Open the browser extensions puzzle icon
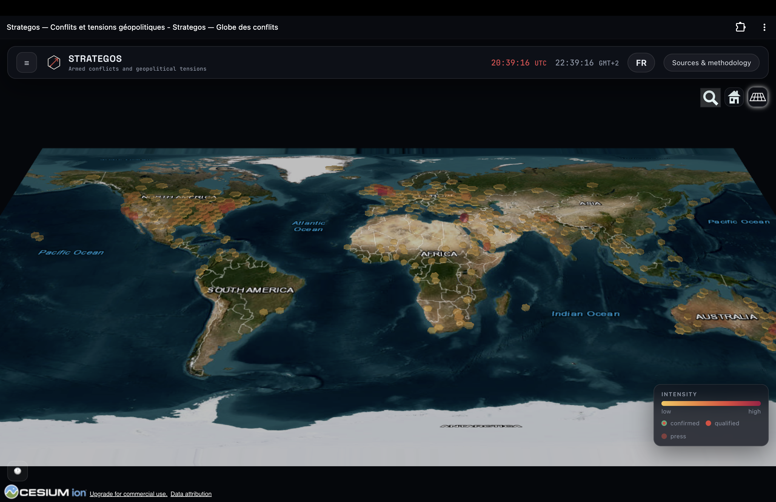Viewport: 776px width, 502px height. click(x=741, y=27)
